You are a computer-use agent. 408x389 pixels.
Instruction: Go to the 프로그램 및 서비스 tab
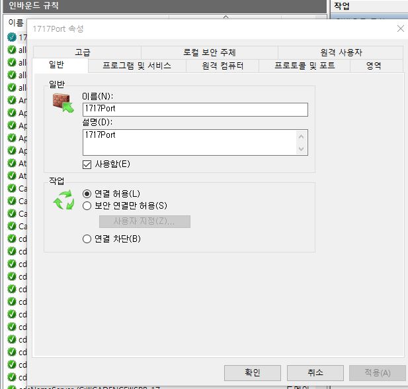(136, 66)
